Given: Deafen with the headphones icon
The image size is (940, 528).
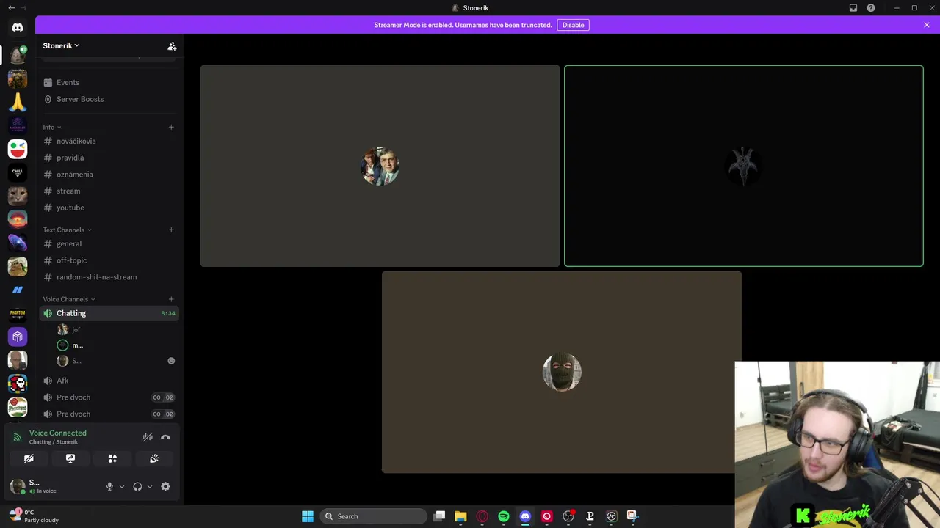Looking at the screenshot, I should (x=137, y=486).
